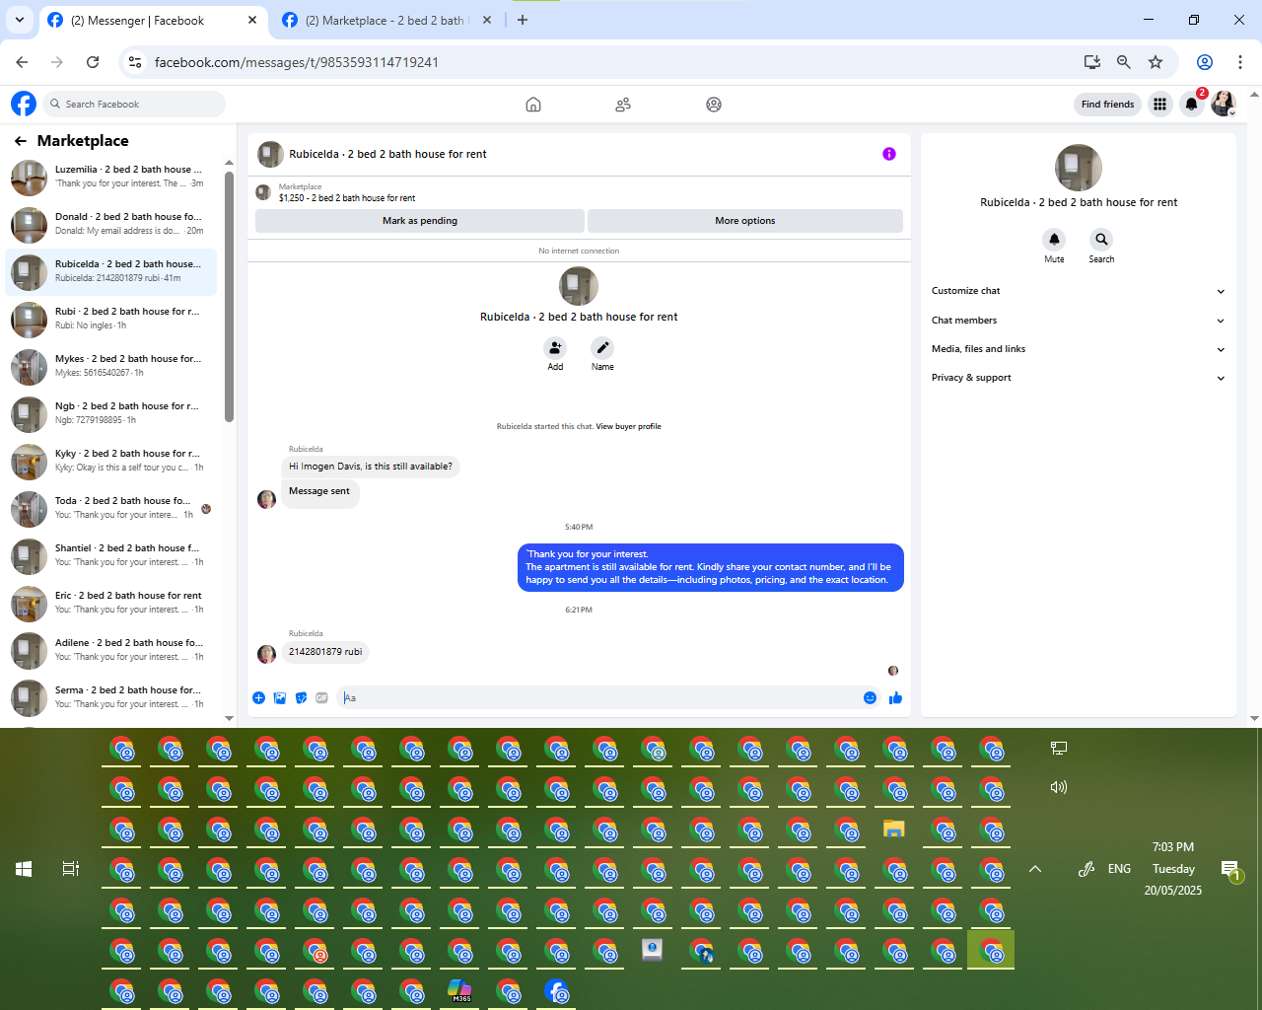Open the Chrome profile icon
The height and width of the screenshot is (1010, 1262).
[1205, 62]
